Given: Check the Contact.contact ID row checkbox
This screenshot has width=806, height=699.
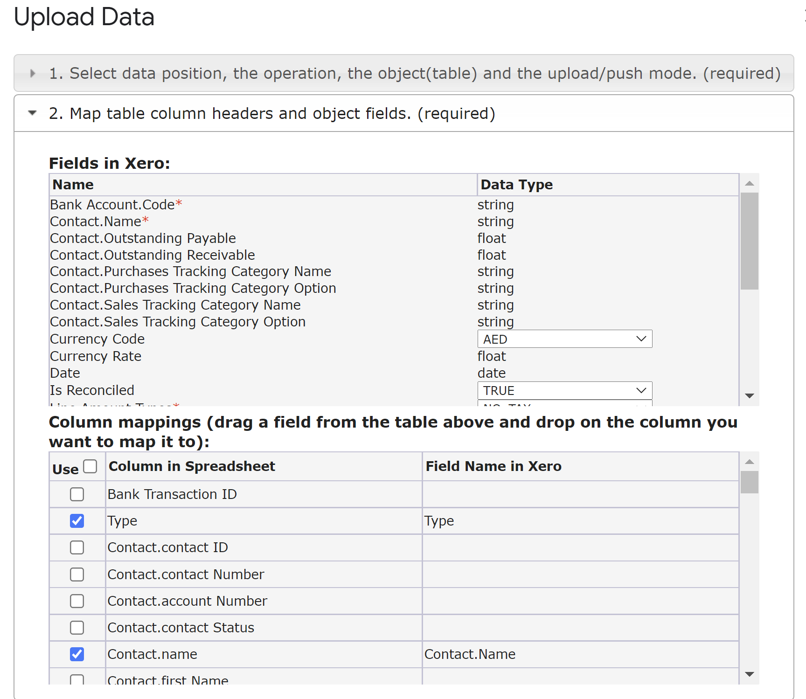Looking at the screenshot, I should [x=77, y=547].
